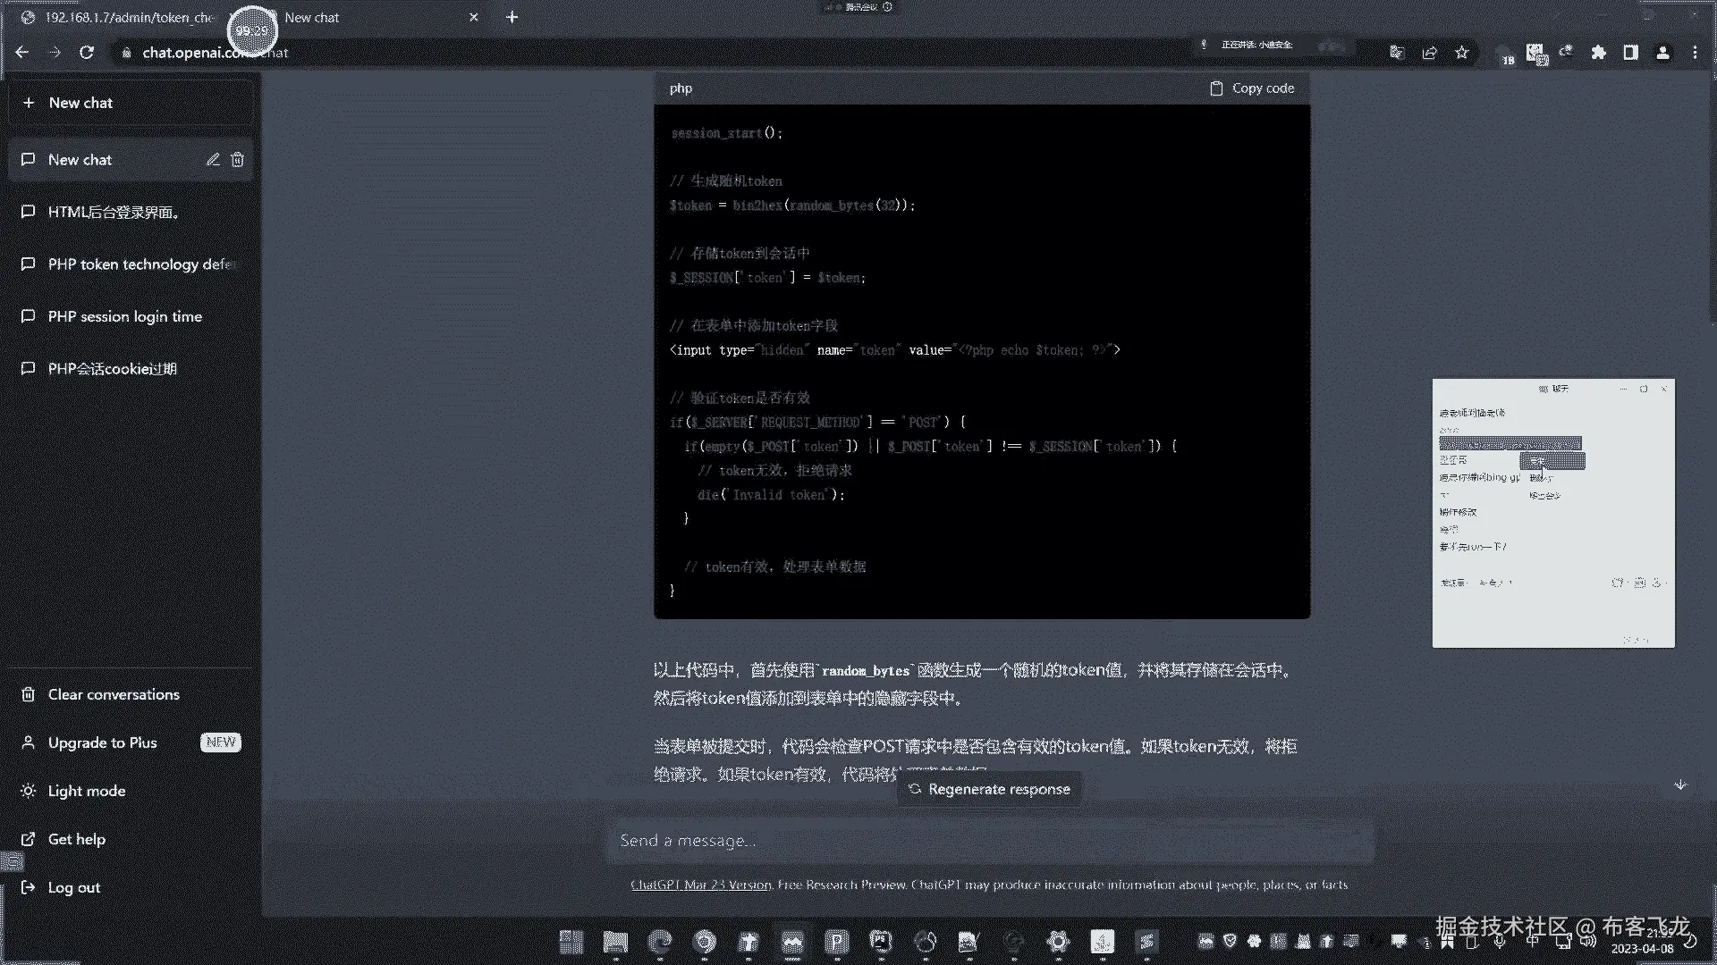Open the Chrome three-dot menu
The height and width of the screenshot is (965, 1717).
click(1695, 53)
